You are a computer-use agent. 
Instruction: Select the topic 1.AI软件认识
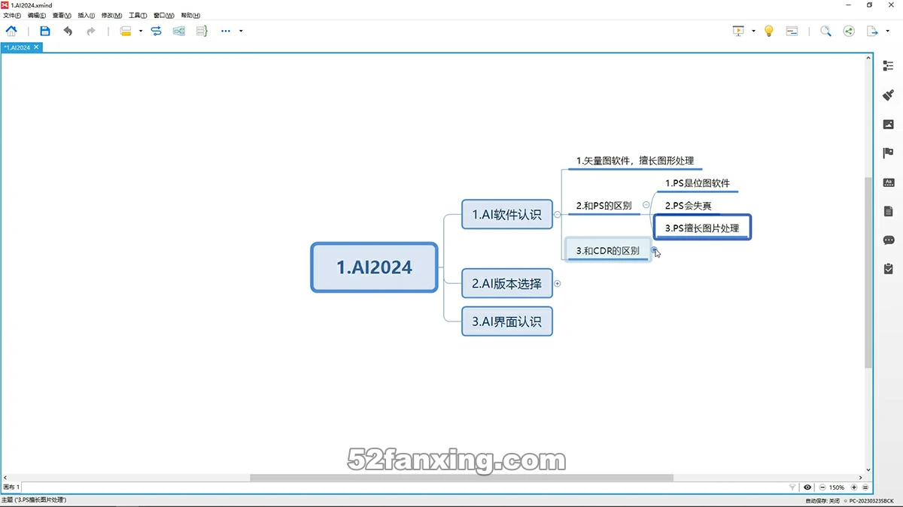point(506,214)
